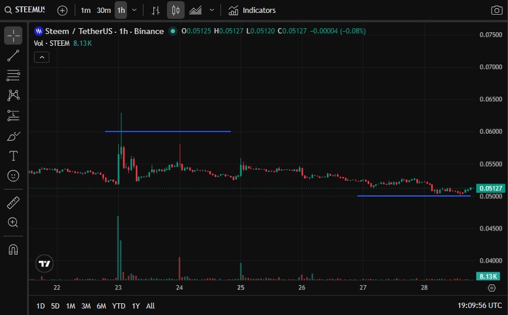Toggle the magnet snapping mode
The width and height of the screenshot is (508, 315).
coord(14,249)
